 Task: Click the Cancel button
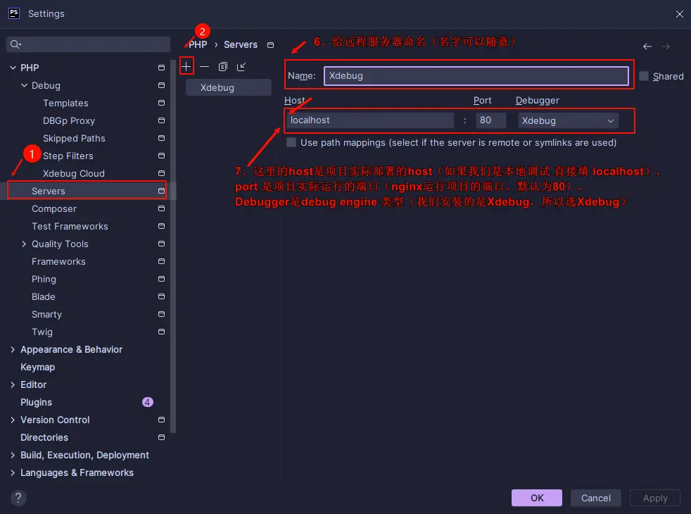pyautogui.click(x=596, y=498)
